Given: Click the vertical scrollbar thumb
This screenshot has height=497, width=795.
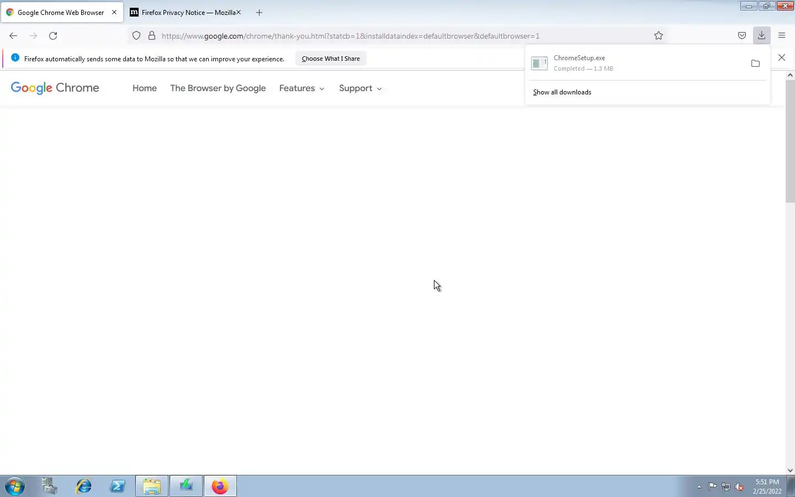Looking at the screenshot, I should point(791,141).
